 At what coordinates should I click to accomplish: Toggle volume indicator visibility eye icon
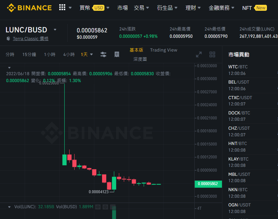[98, 207]
